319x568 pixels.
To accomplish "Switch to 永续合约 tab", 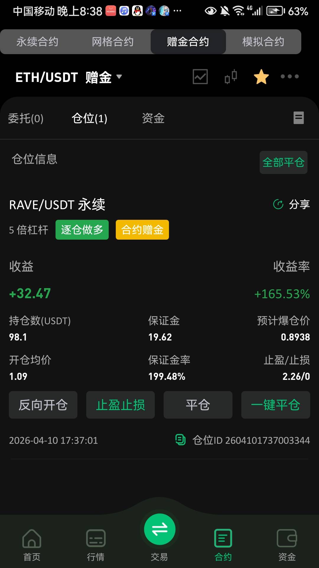I will click(x=37, y=42).
